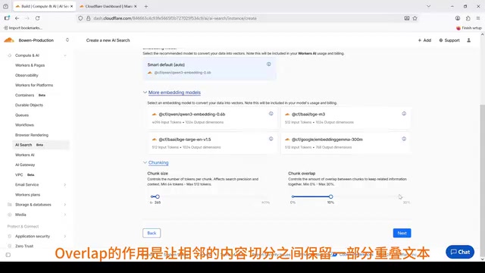Expand the Media sidebar group
The height and width of the screenshot is (273, 485).
tap(65, 215)
